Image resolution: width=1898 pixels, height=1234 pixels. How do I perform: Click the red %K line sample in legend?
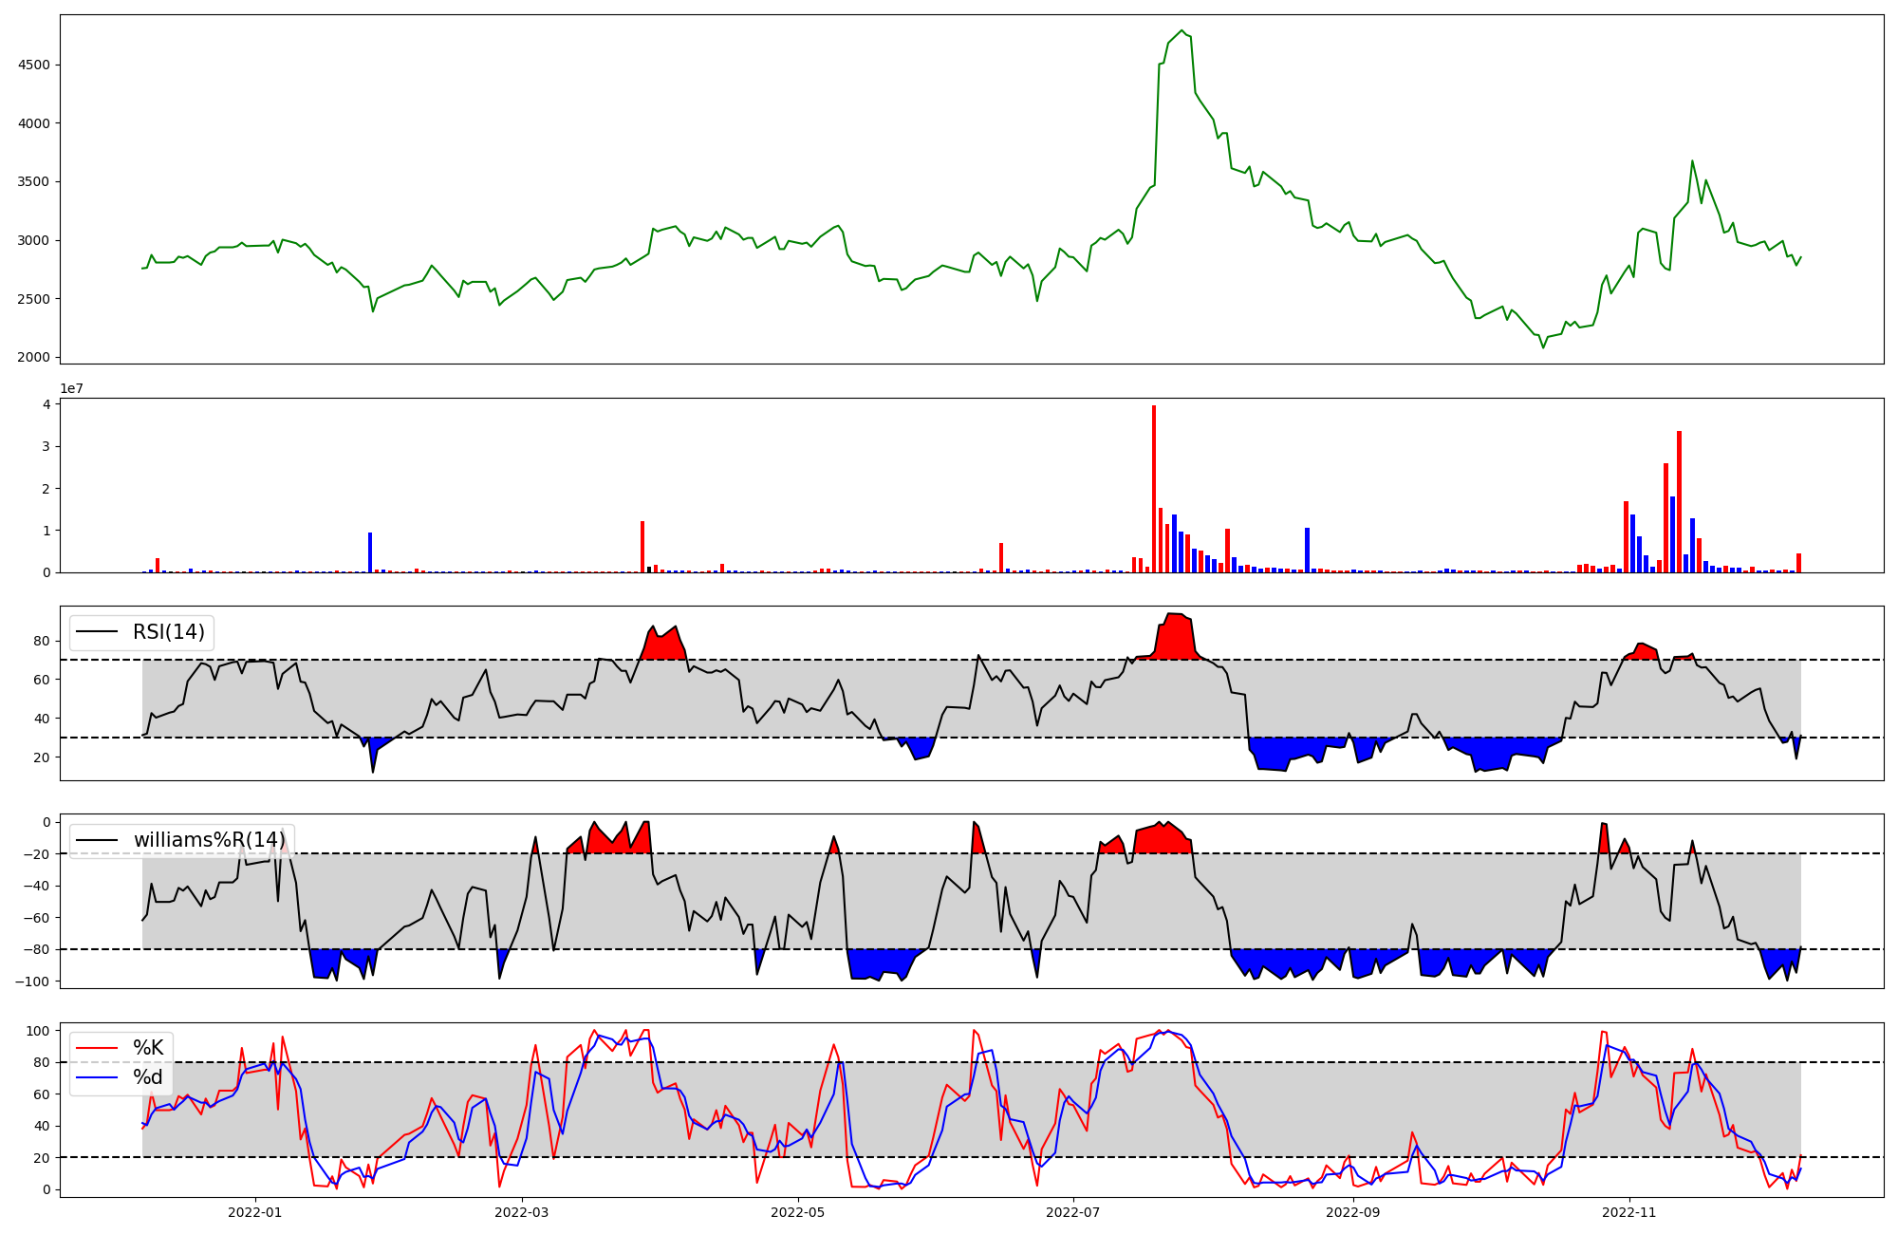(x=97, y=1048)
